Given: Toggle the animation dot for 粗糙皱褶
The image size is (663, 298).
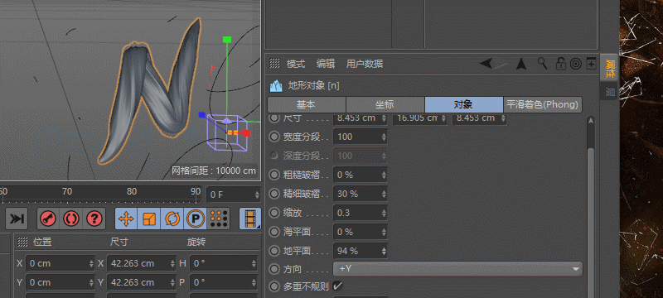Looking at the screenshot, I should 274,175.
